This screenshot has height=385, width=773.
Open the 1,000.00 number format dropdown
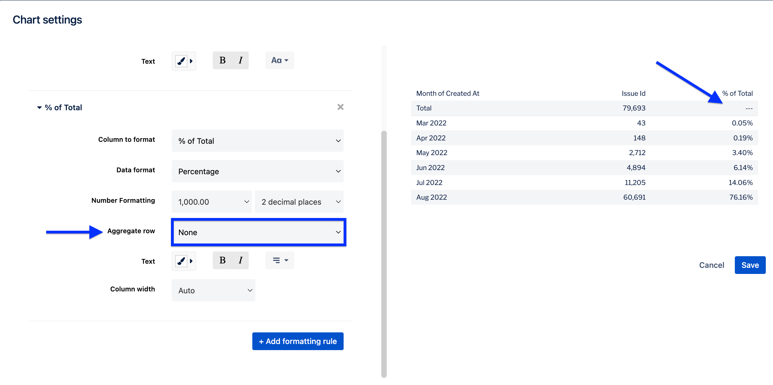click(x=212, y=202)
